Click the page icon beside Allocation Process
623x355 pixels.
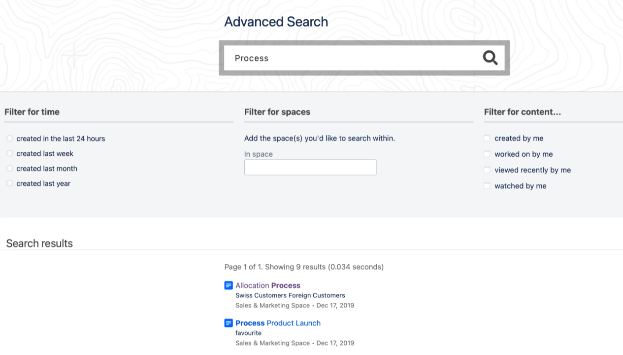coord(229,285)
